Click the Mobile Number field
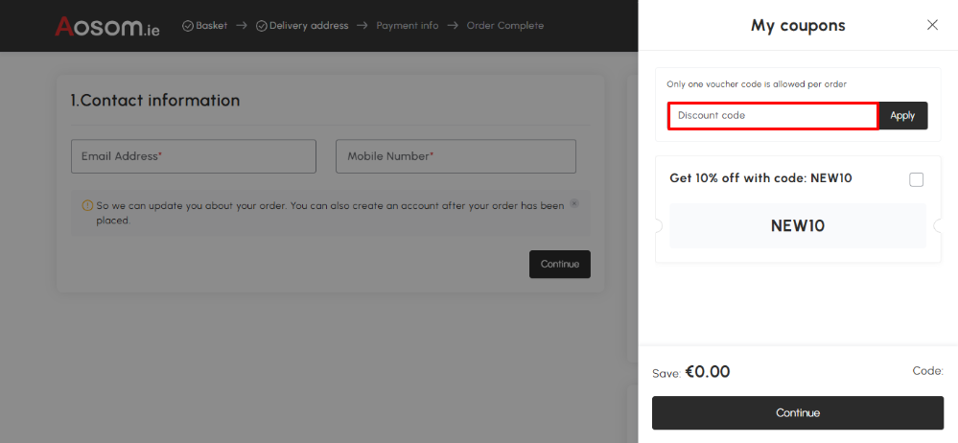 point(456,156)
